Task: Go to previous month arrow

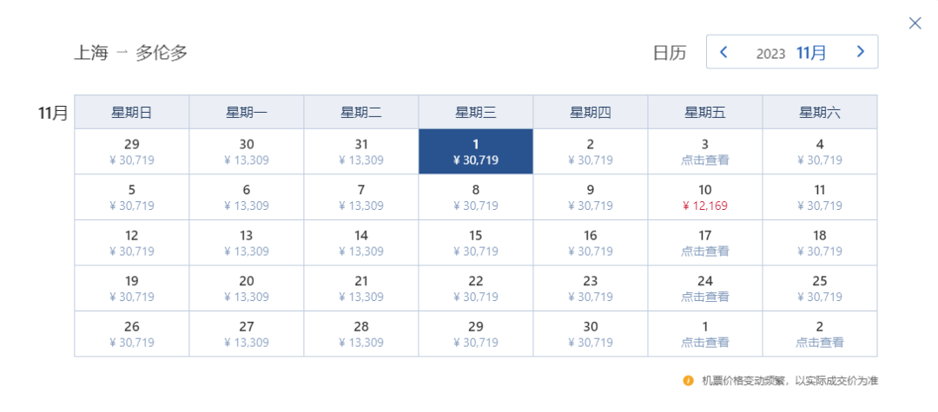Action: click(724, 52)
